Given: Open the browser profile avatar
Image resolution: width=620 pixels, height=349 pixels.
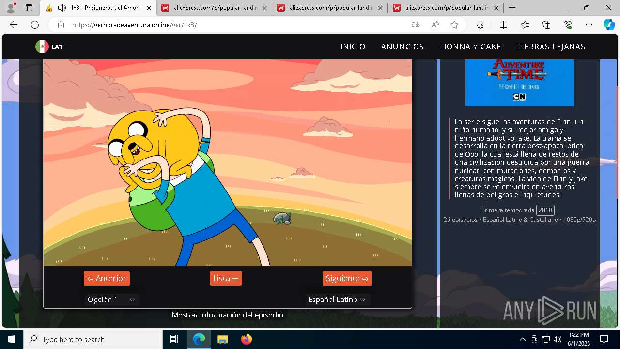Looking at the screenshot, I should click(x=11, y=8).
